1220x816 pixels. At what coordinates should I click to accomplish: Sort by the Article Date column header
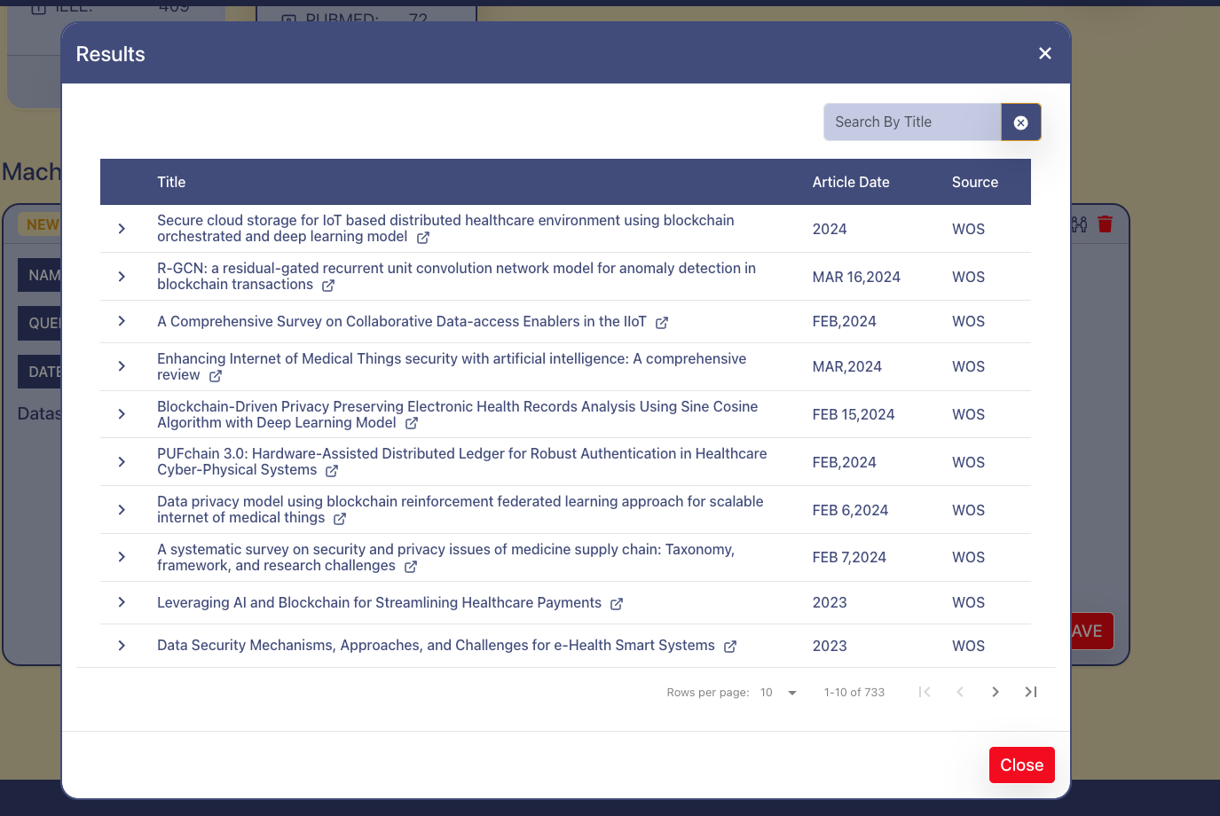[851, 182]
